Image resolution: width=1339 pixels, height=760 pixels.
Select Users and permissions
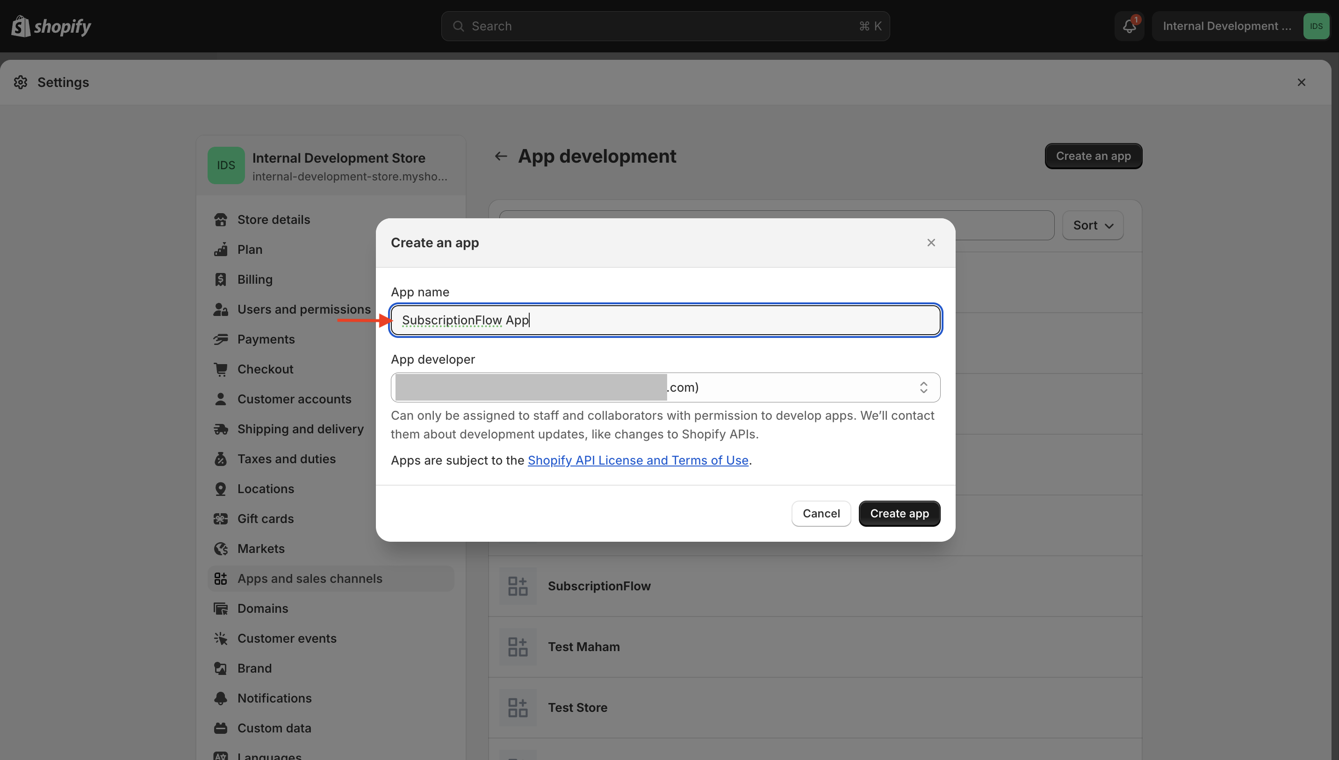(331, 309)
